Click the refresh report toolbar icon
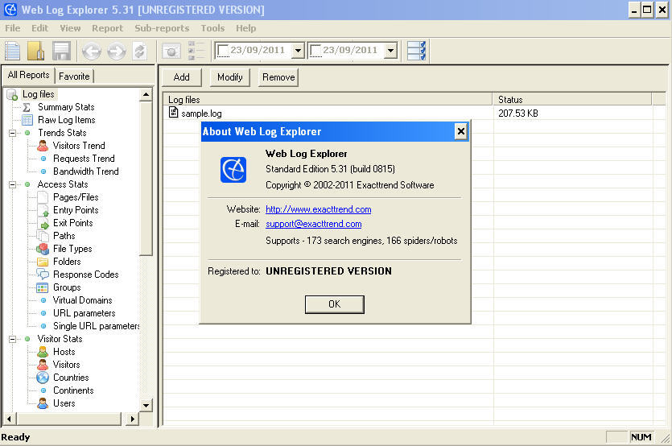This screenshot has height=446, width=672. (x=140, y=52)
